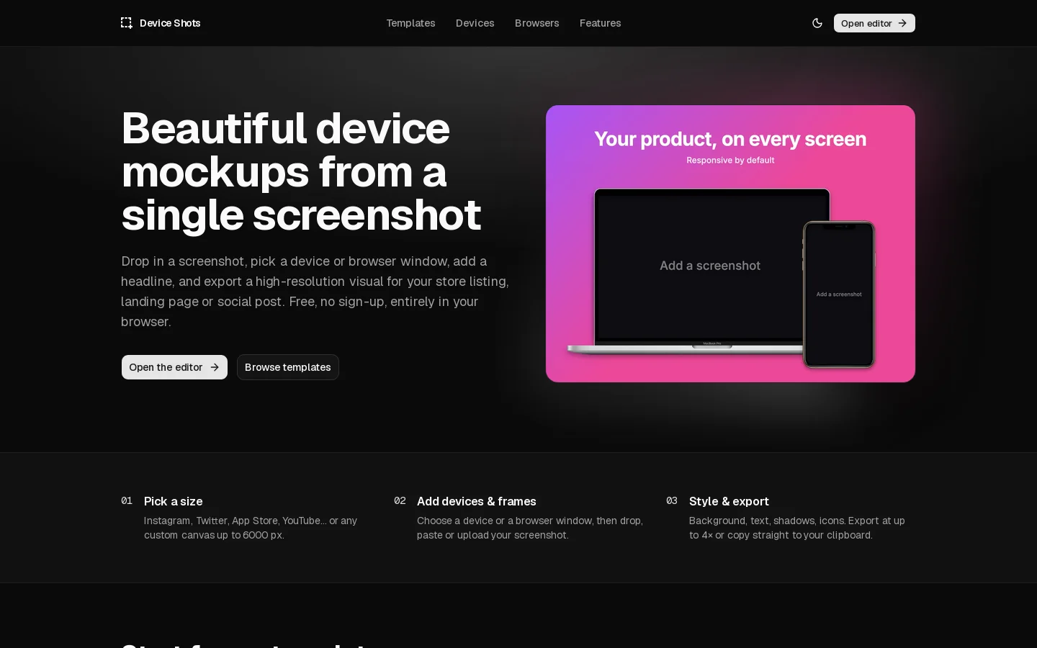The image size is (1037, 648).
Task: Click the laptop's Add a screenshot placeholder
Action: coord(710,266)
